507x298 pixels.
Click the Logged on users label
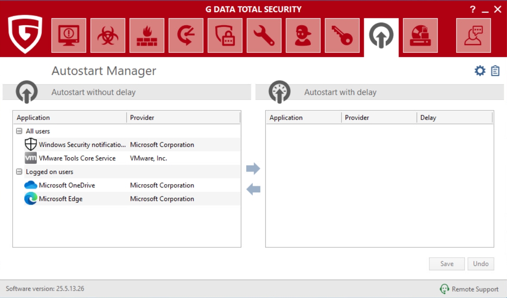click(x=49, y=172)
